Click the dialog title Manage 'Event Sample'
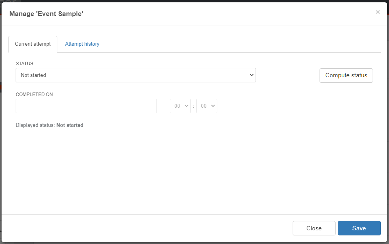Image resolution: width=389 pixels, height=244 pixels. (x=46, y=14)
